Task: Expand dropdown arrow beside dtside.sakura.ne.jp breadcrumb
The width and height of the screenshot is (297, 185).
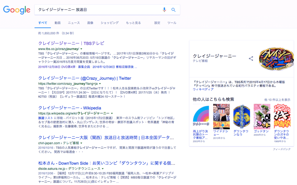Action: pos(103,169)
